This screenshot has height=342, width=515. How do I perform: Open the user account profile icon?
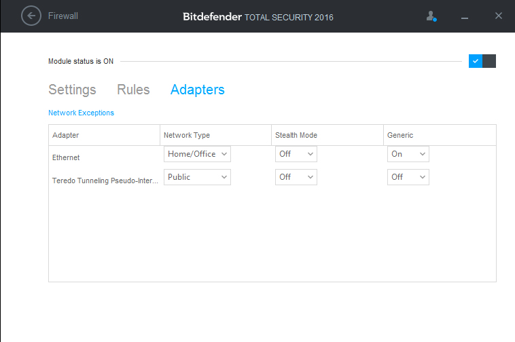click(431, 16)
